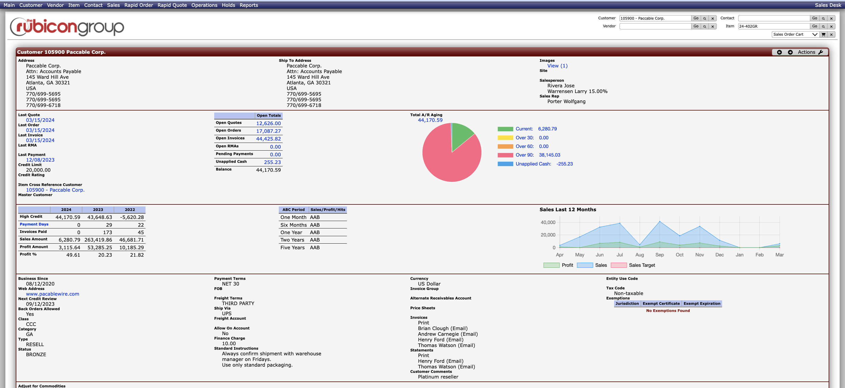This screenshot has width=845, height=388.
Task: Click inside the empty Contact input field
Action: tap(774, 18)
